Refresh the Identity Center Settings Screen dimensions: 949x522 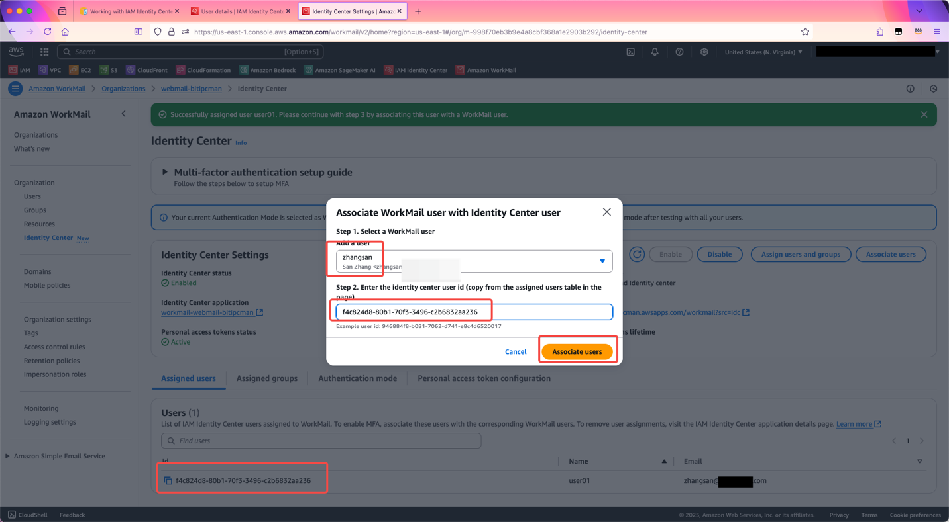pos(637,254)
